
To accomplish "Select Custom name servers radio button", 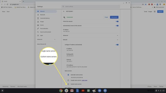I will 68,84.
